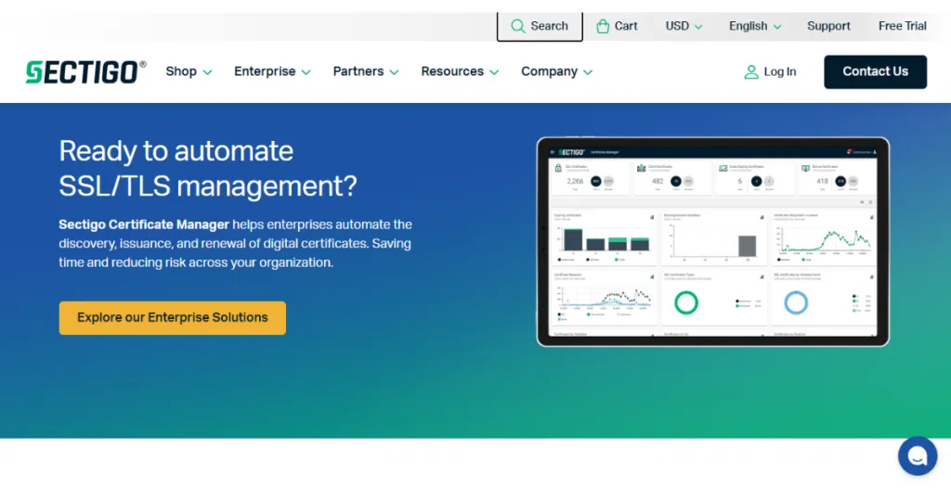Open the live chat bubble icon
Image resolution: width=951 pixels, height=497 pixels.
tap(917, 456)
